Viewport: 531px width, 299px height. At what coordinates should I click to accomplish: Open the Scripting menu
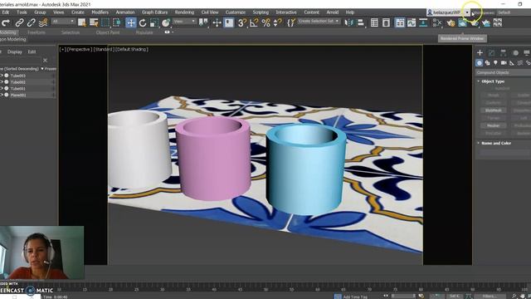click(x=261, y=12)
